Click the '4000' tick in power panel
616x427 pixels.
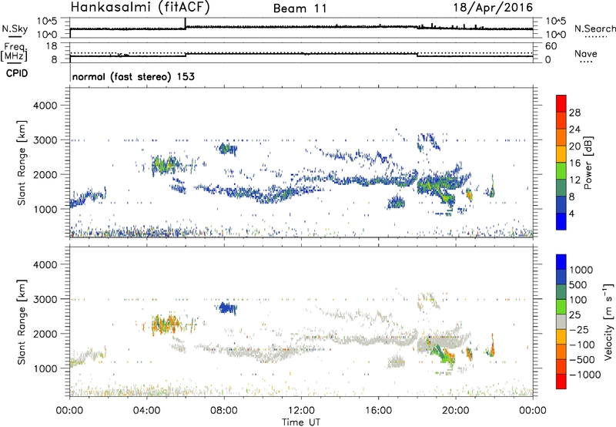pyautogui.click(x=45, y=106)
